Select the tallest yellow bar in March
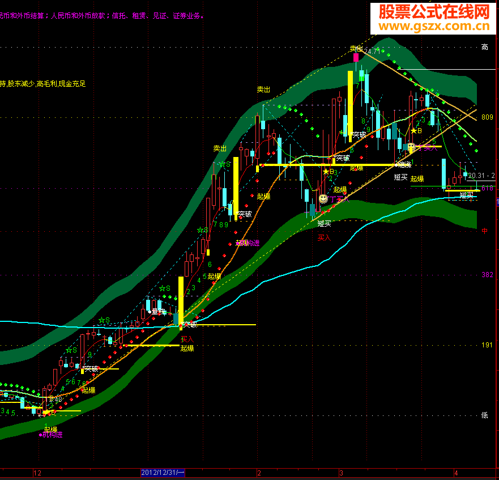499x480 pixels. click(x=350, y=107)
